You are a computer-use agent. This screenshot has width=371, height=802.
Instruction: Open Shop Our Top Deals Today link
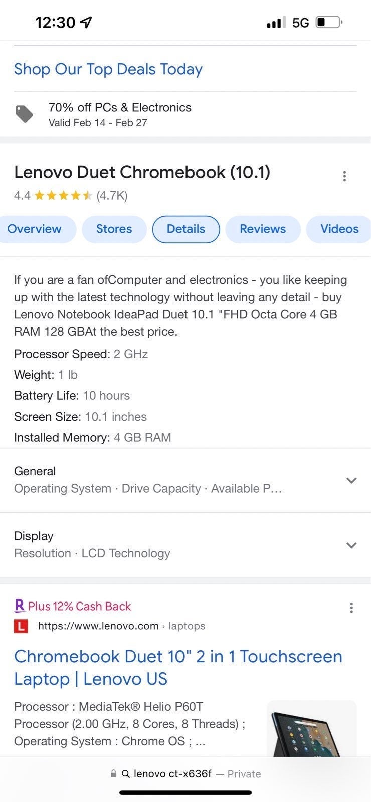pyautogui.click(x=108, y=69)
